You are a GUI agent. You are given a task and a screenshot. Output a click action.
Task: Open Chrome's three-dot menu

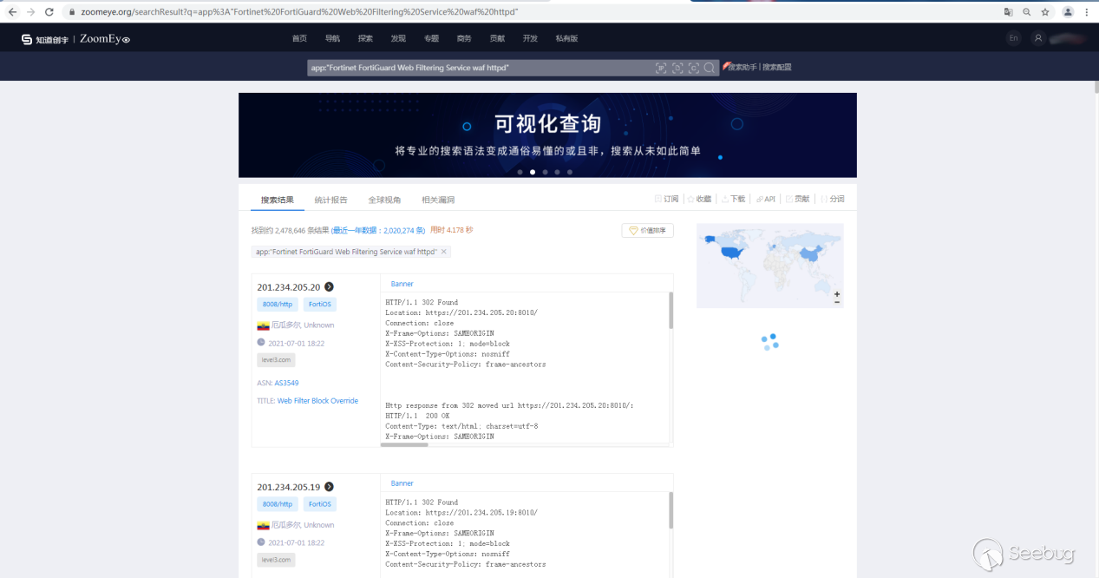(1086, 12)
